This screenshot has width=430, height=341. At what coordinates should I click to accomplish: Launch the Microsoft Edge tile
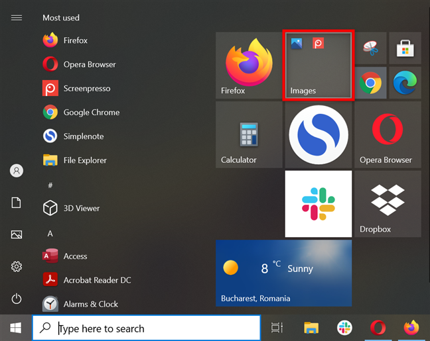point(405,83)
